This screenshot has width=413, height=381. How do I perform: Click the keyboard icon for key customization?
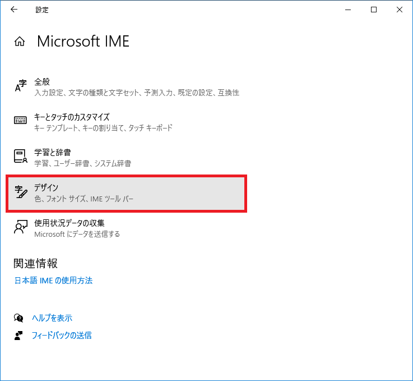coord(20,120)
